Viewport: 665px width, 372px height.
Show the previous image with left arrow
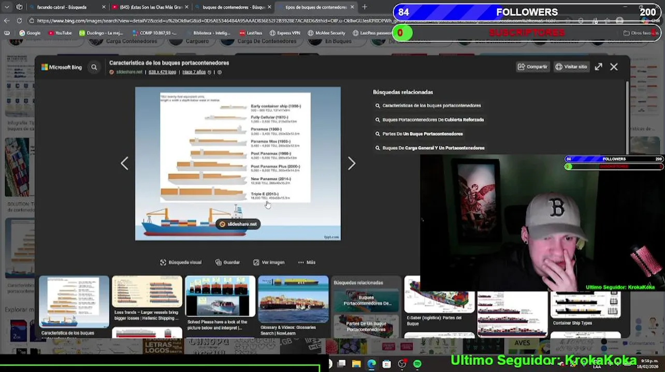[x=124, y=163]
